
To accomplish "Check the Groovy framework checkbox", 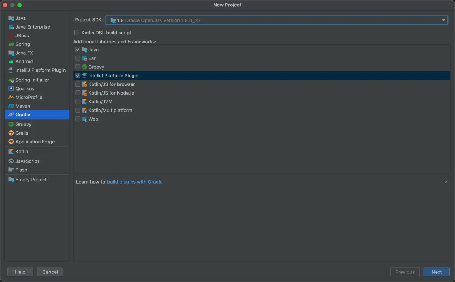I will coord(78,67).
